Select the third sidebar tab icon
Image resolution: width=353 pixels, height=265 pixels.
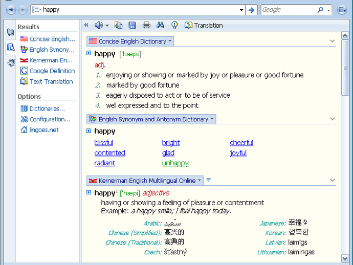[11, 62]
